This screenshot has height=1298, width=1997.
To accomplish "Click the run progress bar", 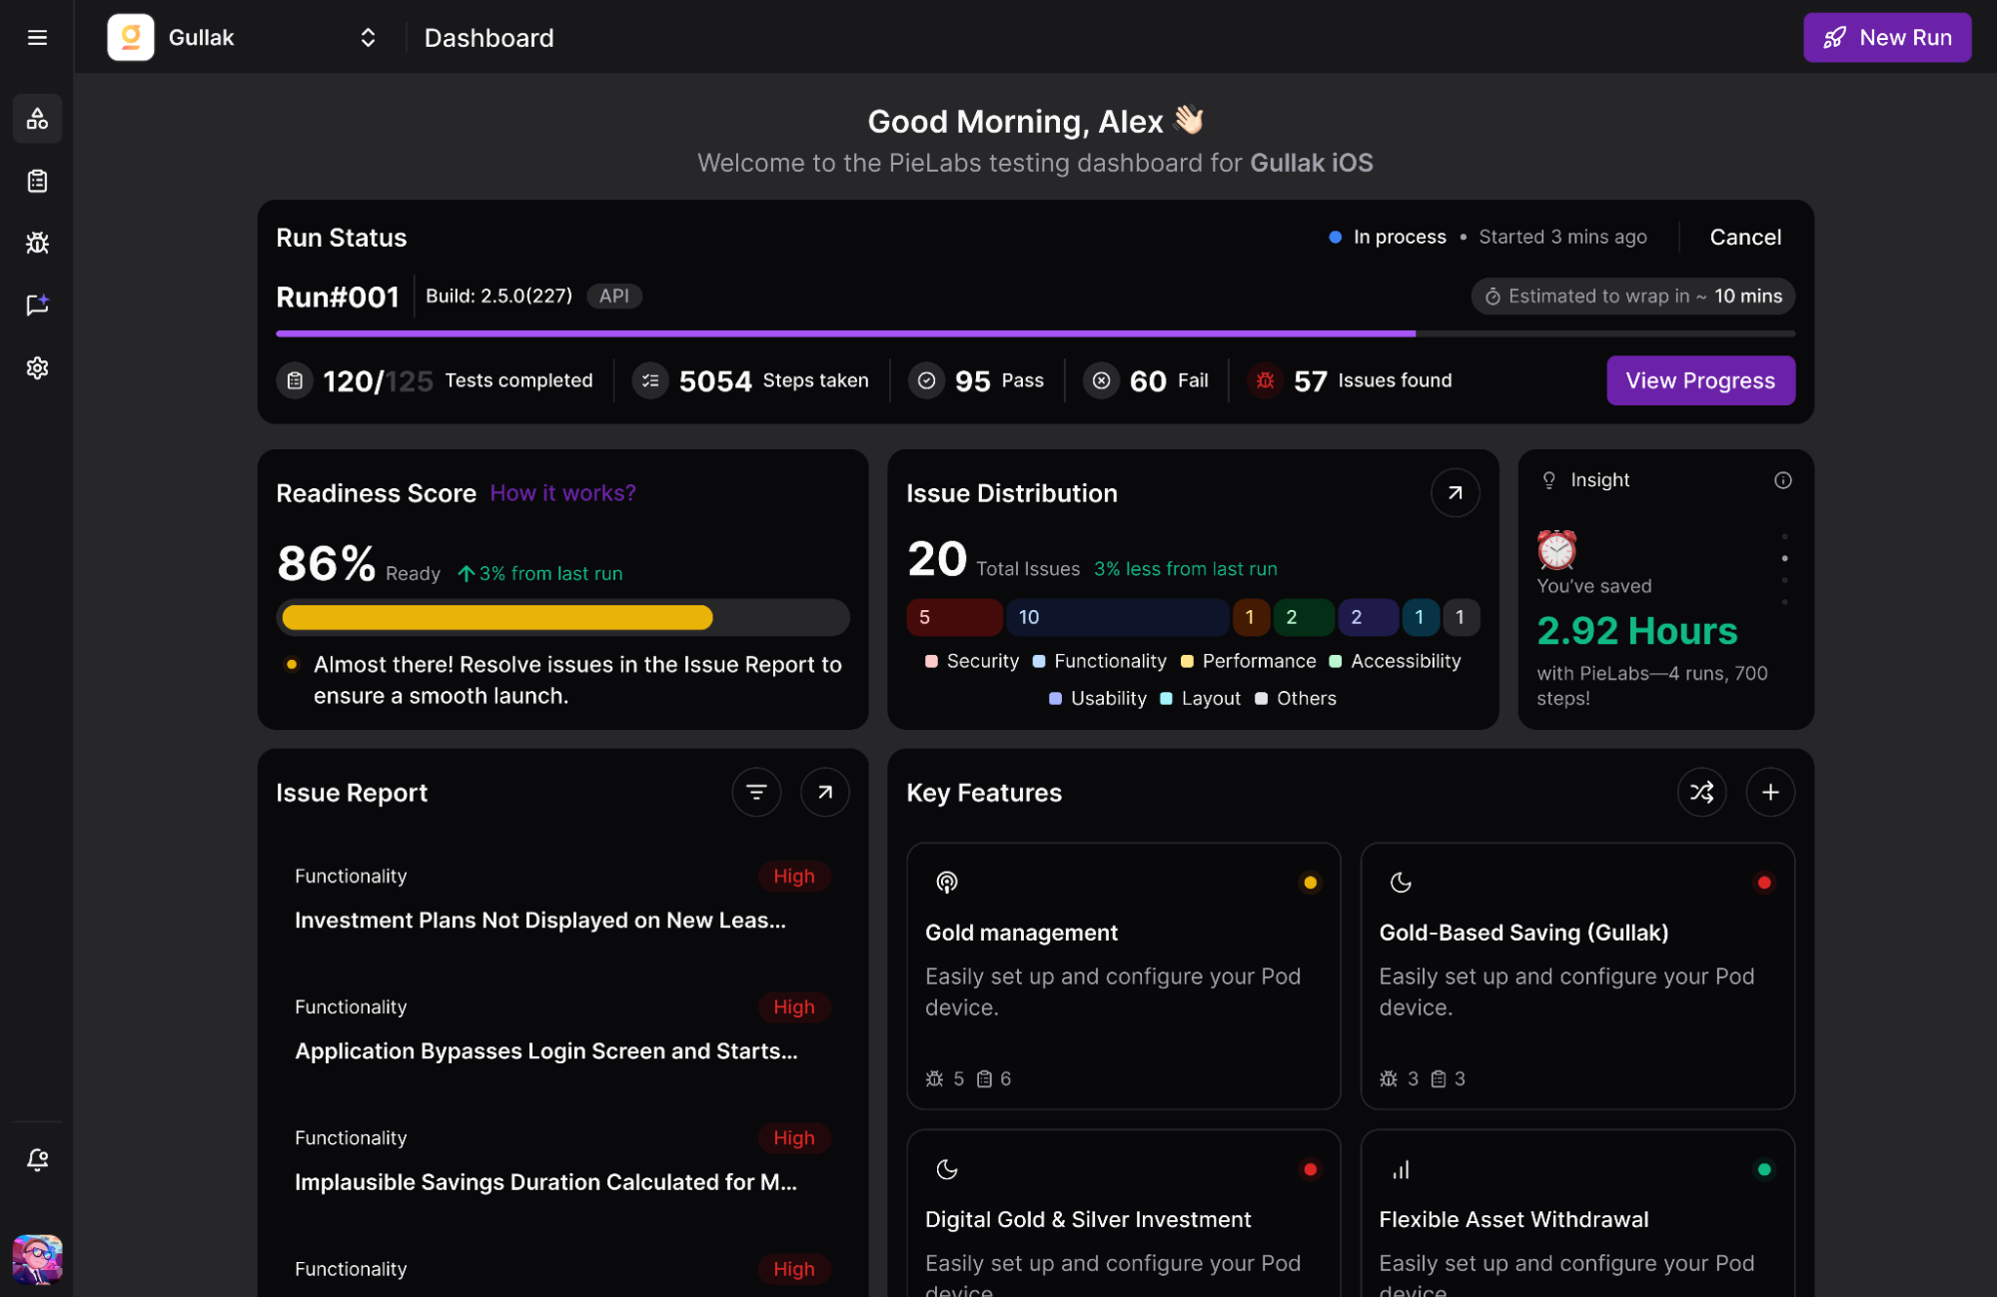I will tap(1035, 333).
